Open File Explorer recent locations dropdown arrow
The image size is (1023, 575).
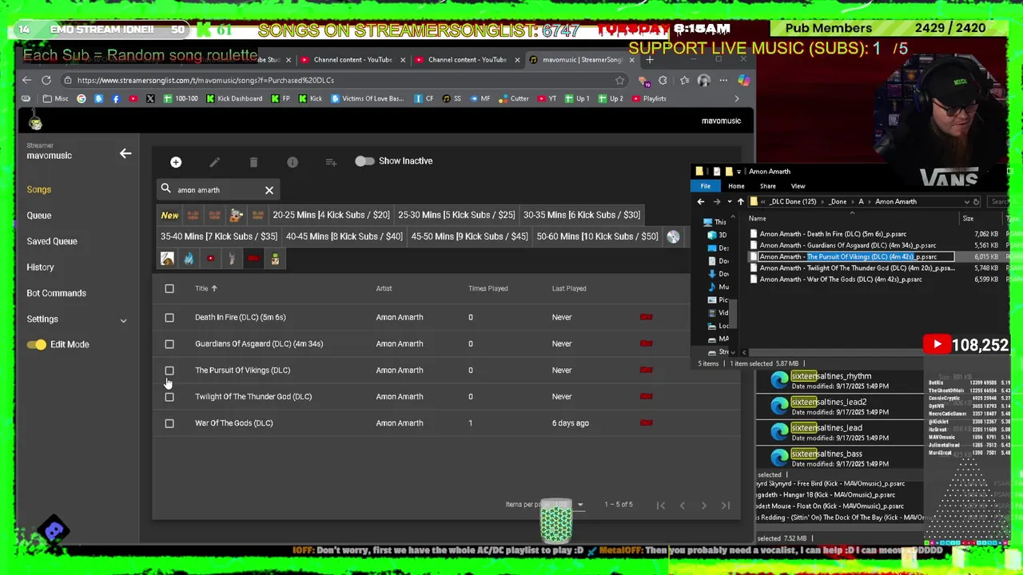[x=729, y=202]
